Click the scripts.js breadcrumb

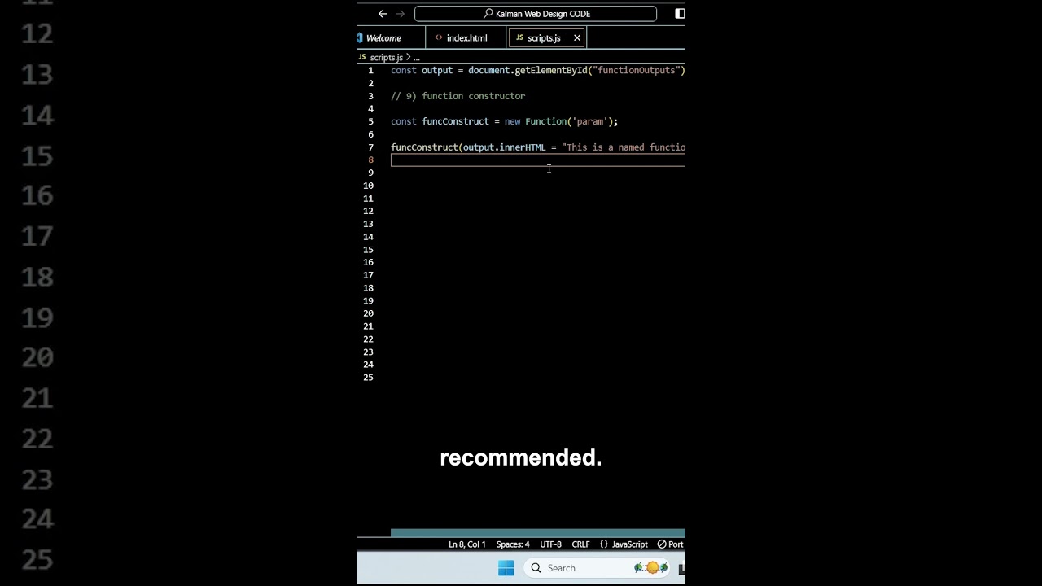[x=386, y=58]
